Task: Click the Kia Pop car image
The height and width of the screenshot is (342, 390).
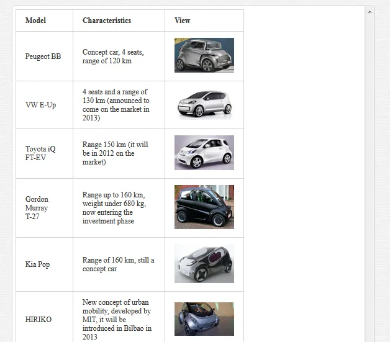Action: [x=204, y=263]
